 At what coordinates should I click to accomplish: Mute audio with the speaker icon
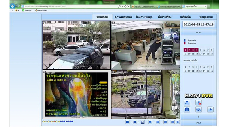pos(178,122)
